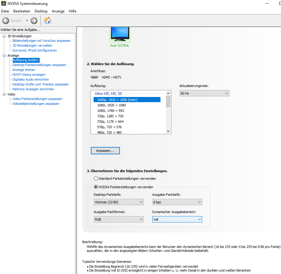
Task: Select the Acer G276HL monitor icon
Action: [x=120, y=34]
